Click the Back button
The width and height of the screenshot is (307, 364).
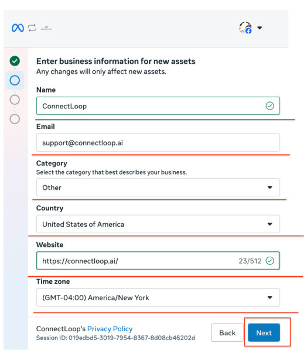click(x=227, y=333)
